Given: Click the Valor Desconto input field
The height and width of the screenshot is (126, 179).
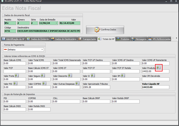Looking at the screenshot, I should point(66,79).
